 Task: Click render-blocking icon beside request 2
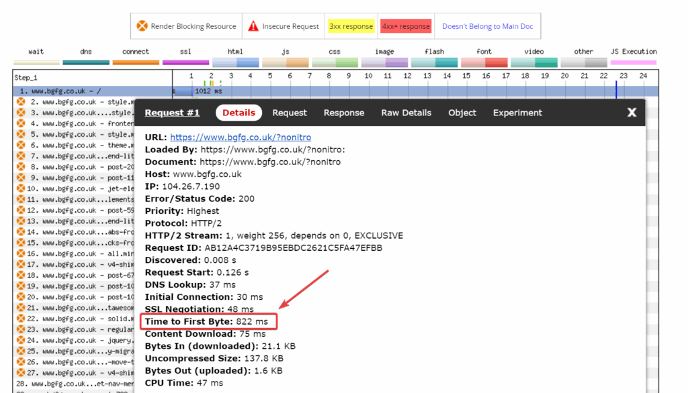[x=21, y=102]
